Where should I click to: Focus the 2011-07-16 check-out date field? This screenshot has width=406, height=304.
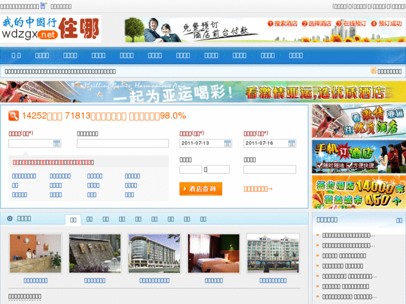(x=270, y=143)
